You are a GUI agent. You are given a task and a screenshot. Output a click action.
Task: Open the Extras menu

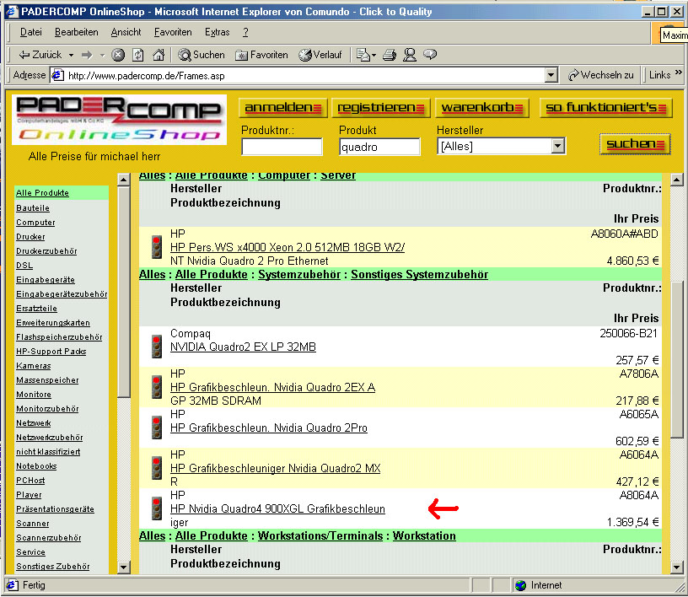pyautogui.click(x=218, y=32)
